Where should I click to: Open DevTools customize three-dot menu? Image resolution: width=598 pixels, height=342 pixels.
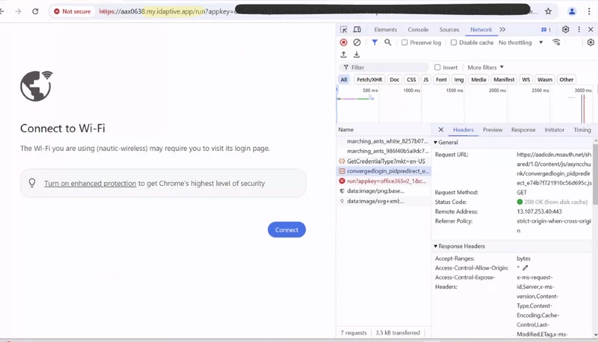pos(579,30)
